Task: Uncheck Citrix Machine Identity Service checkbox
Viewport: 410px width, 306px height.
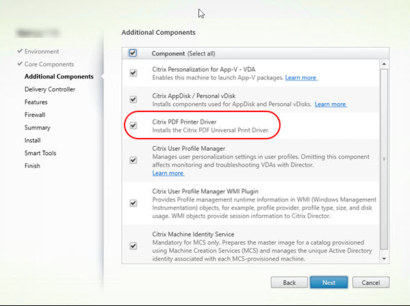Action: pyautogui.click(x=133, y=246)
